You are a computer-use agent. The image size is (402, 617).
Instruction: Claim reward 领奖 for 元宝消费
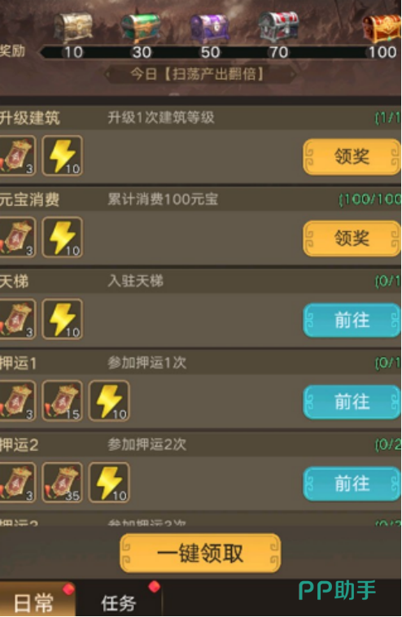352,238
